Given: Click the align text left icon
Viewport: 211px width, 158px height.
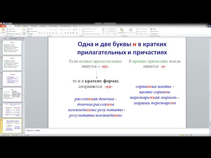Looking at the screenshot, I should pos(65,33).
